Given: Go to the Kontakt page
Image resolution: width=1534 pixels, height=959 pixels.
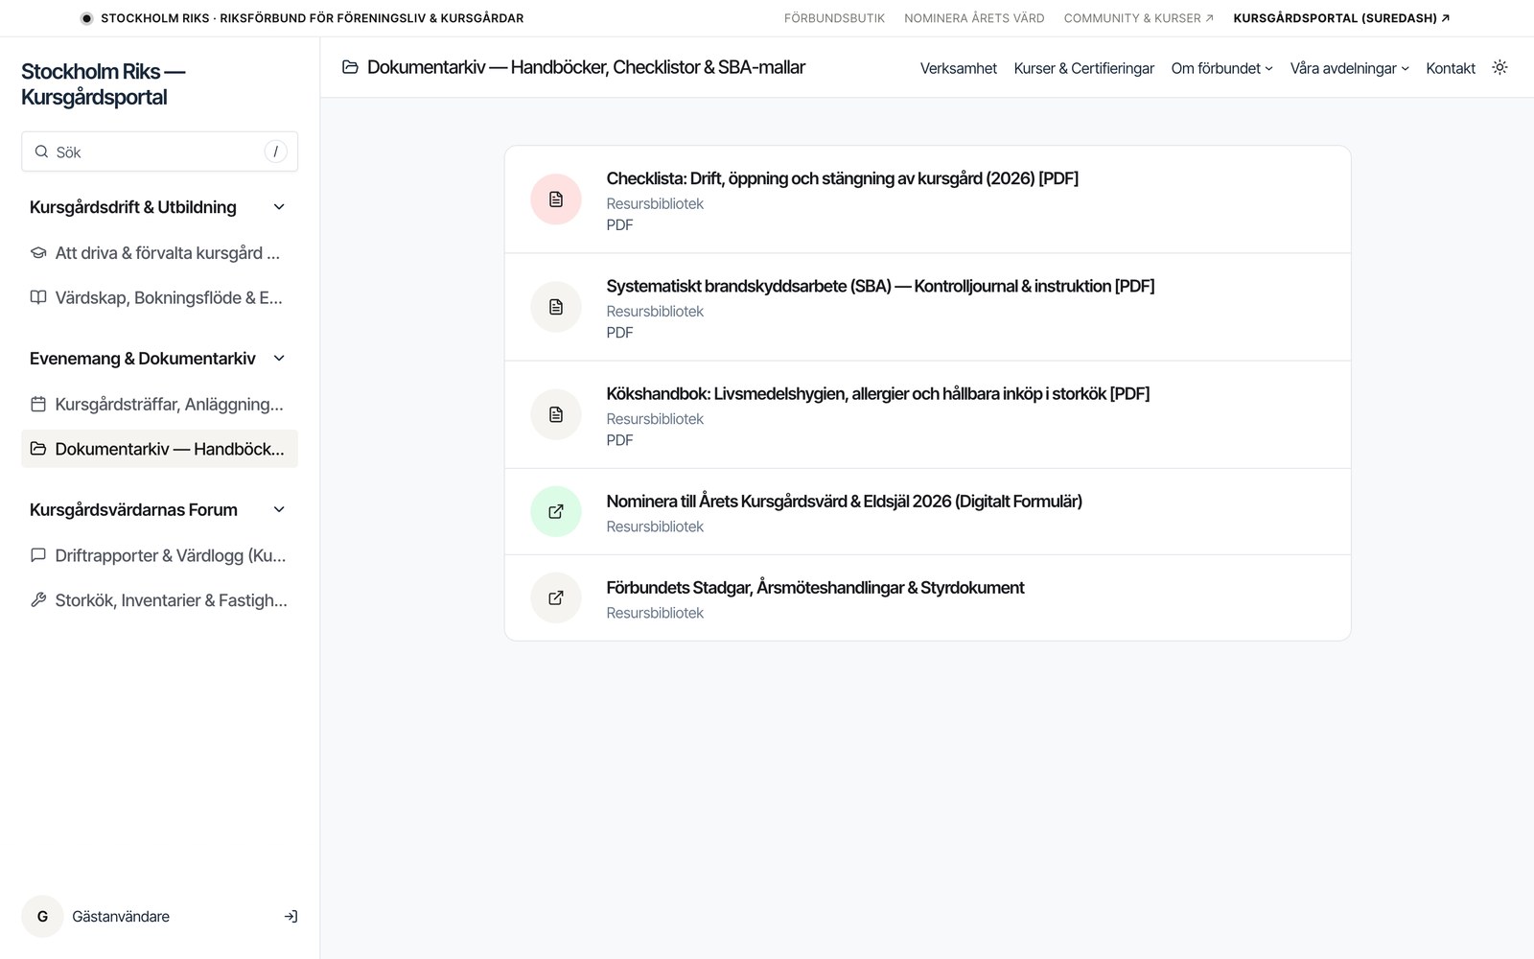Looking at the screenshot, I should click(x=1450, y=68).
